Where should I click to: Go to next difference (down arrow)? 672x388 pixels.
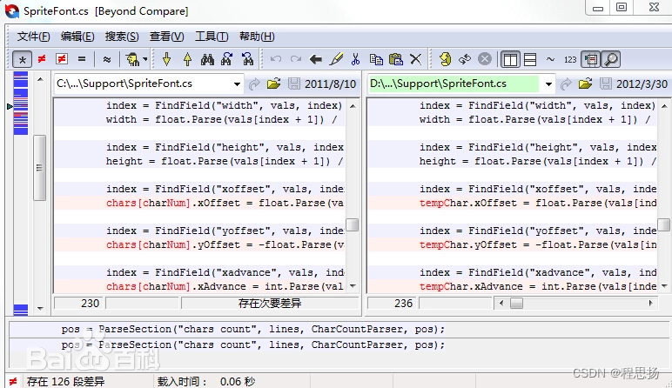click(x=167, y=59)
